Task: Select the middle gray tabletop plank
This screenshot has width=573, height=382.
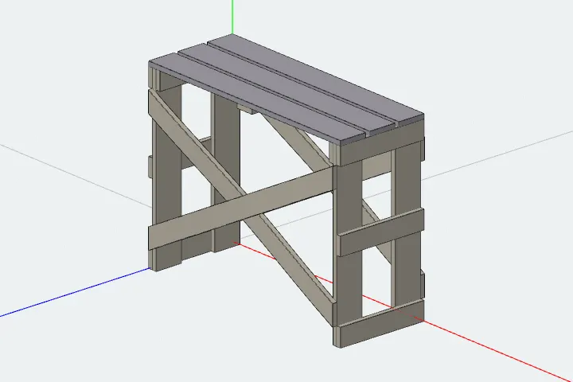Action: [x=286, y=91]
